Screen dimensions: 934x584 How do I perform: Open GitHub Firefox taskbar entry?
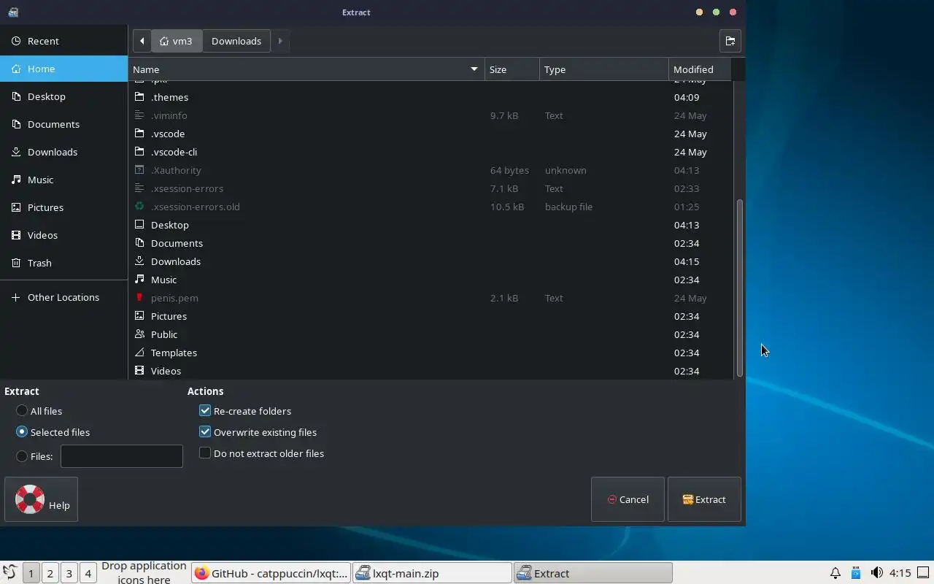click(x=271, y=573)
